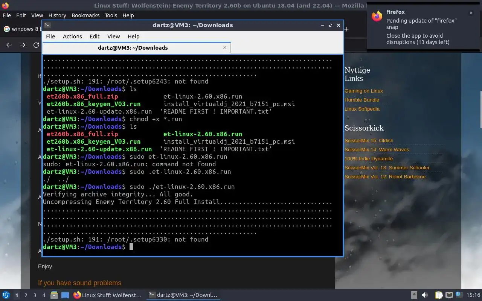
Task: Open ScissorMix 14: Warm Waves link
Action: click(377, 149)
